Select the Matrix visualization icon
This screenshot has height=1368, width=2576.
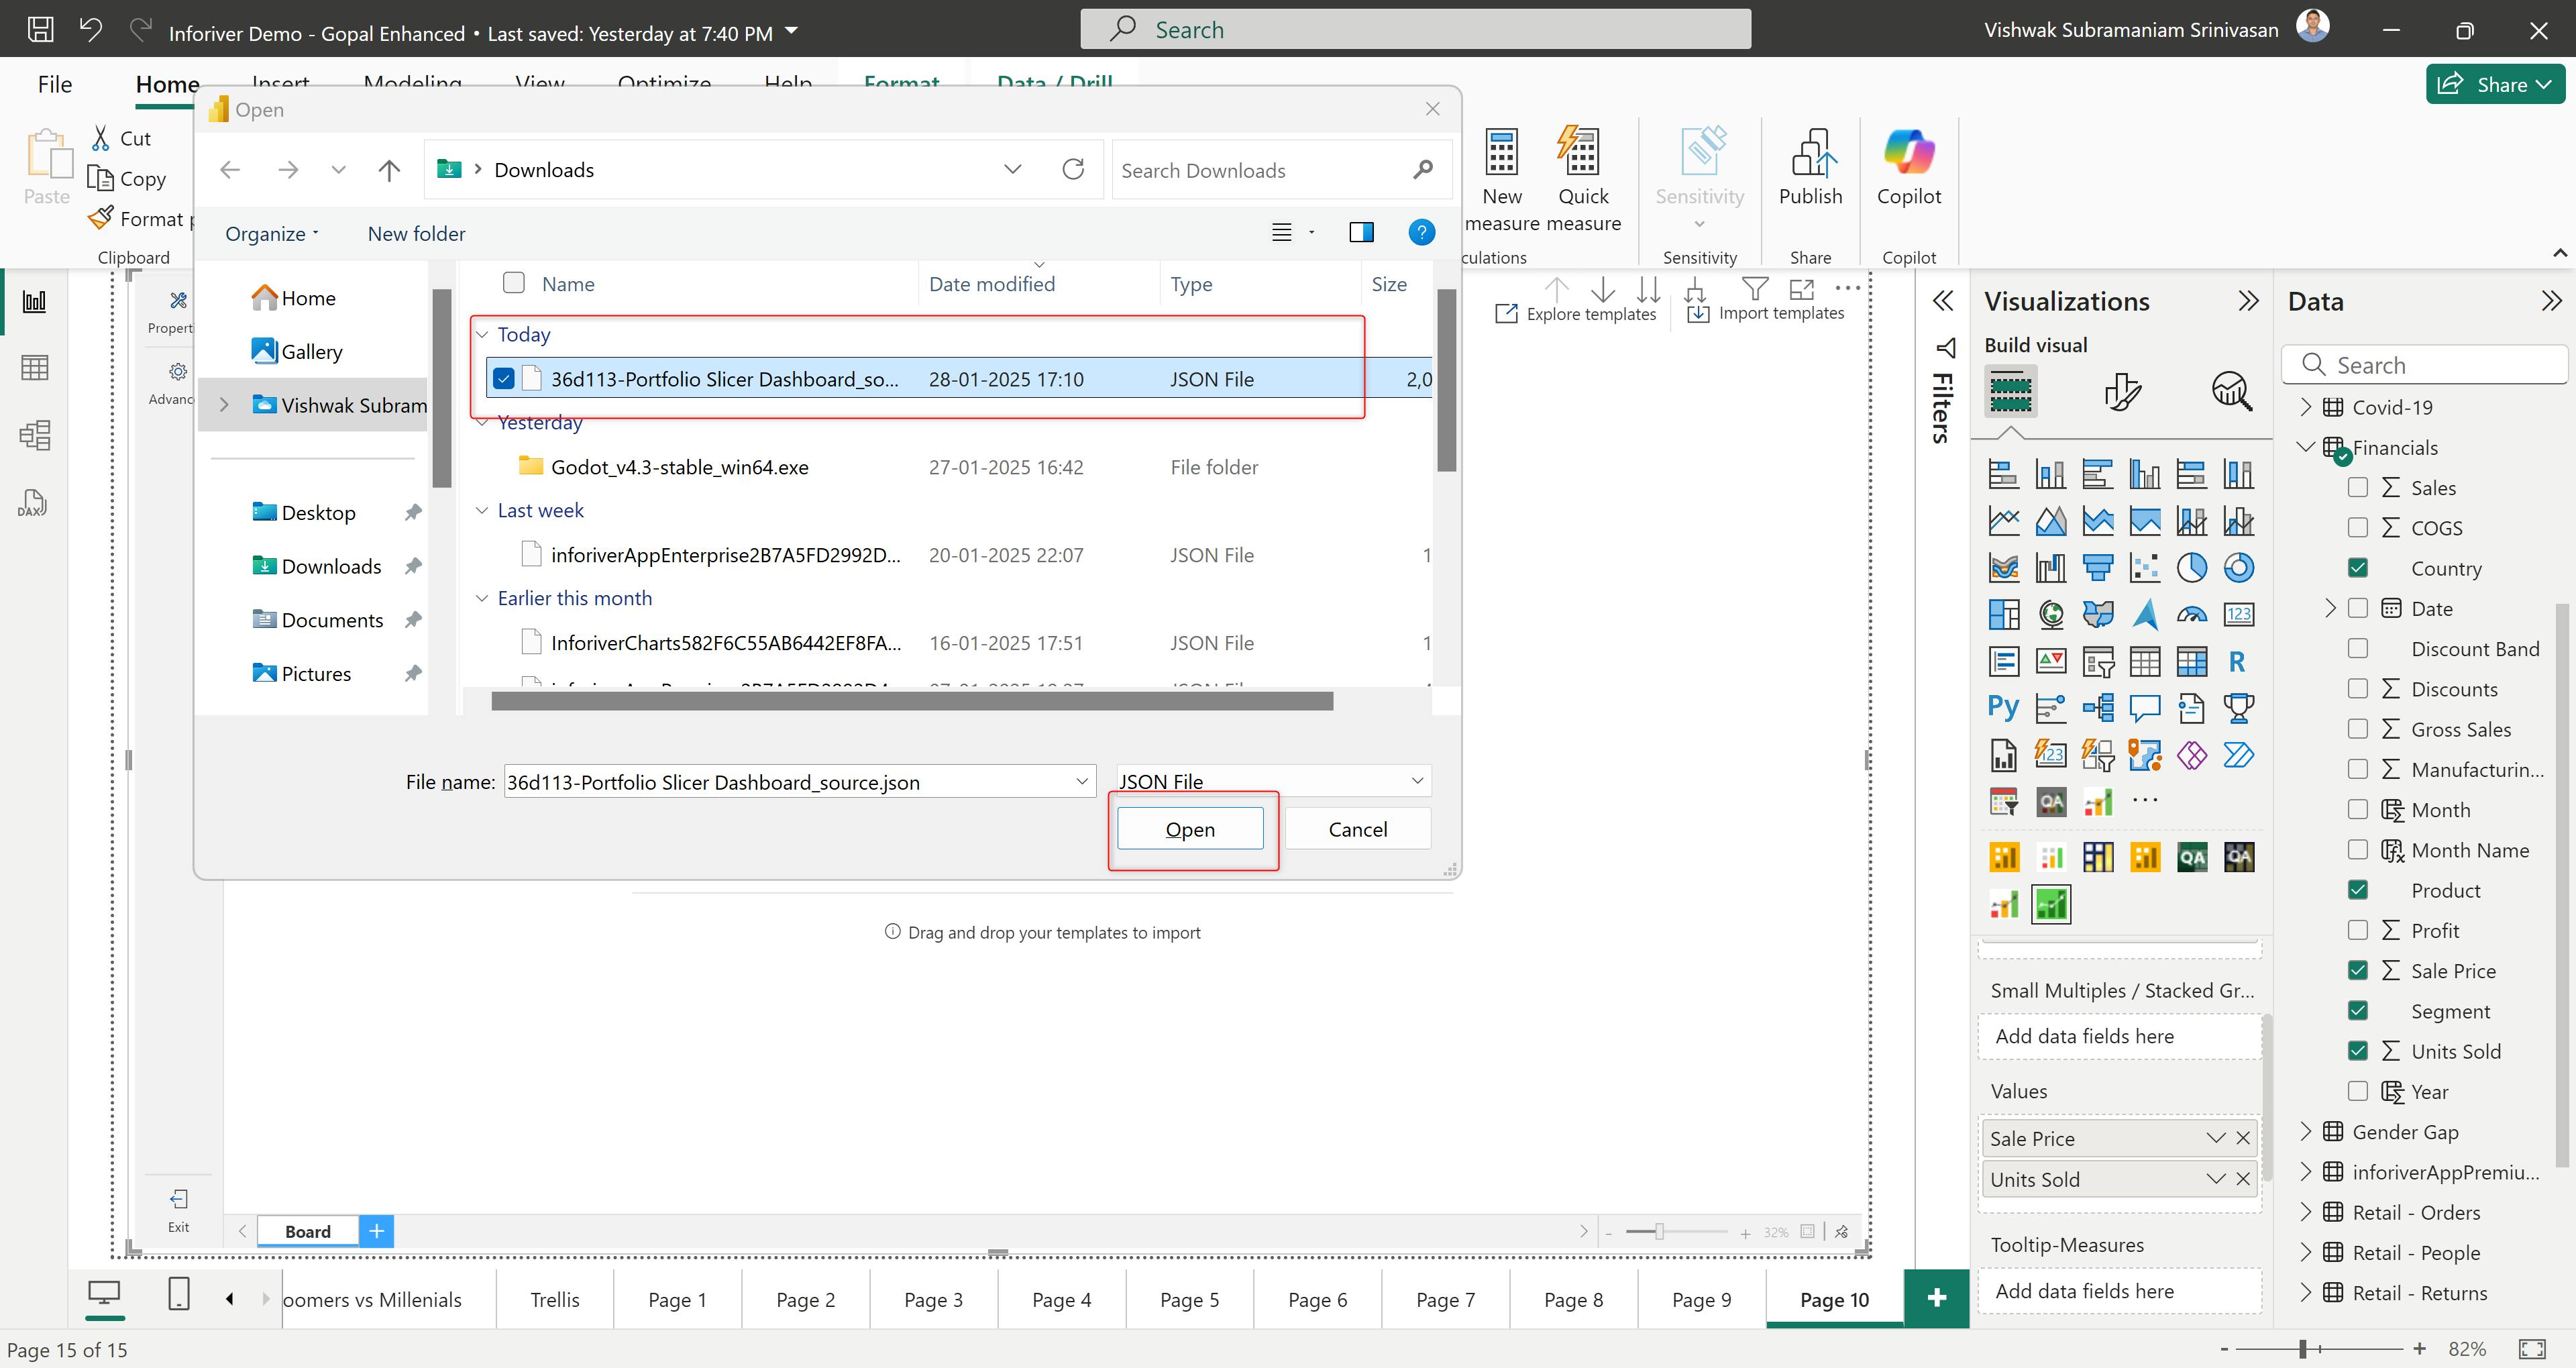[x=2191, y=661]
